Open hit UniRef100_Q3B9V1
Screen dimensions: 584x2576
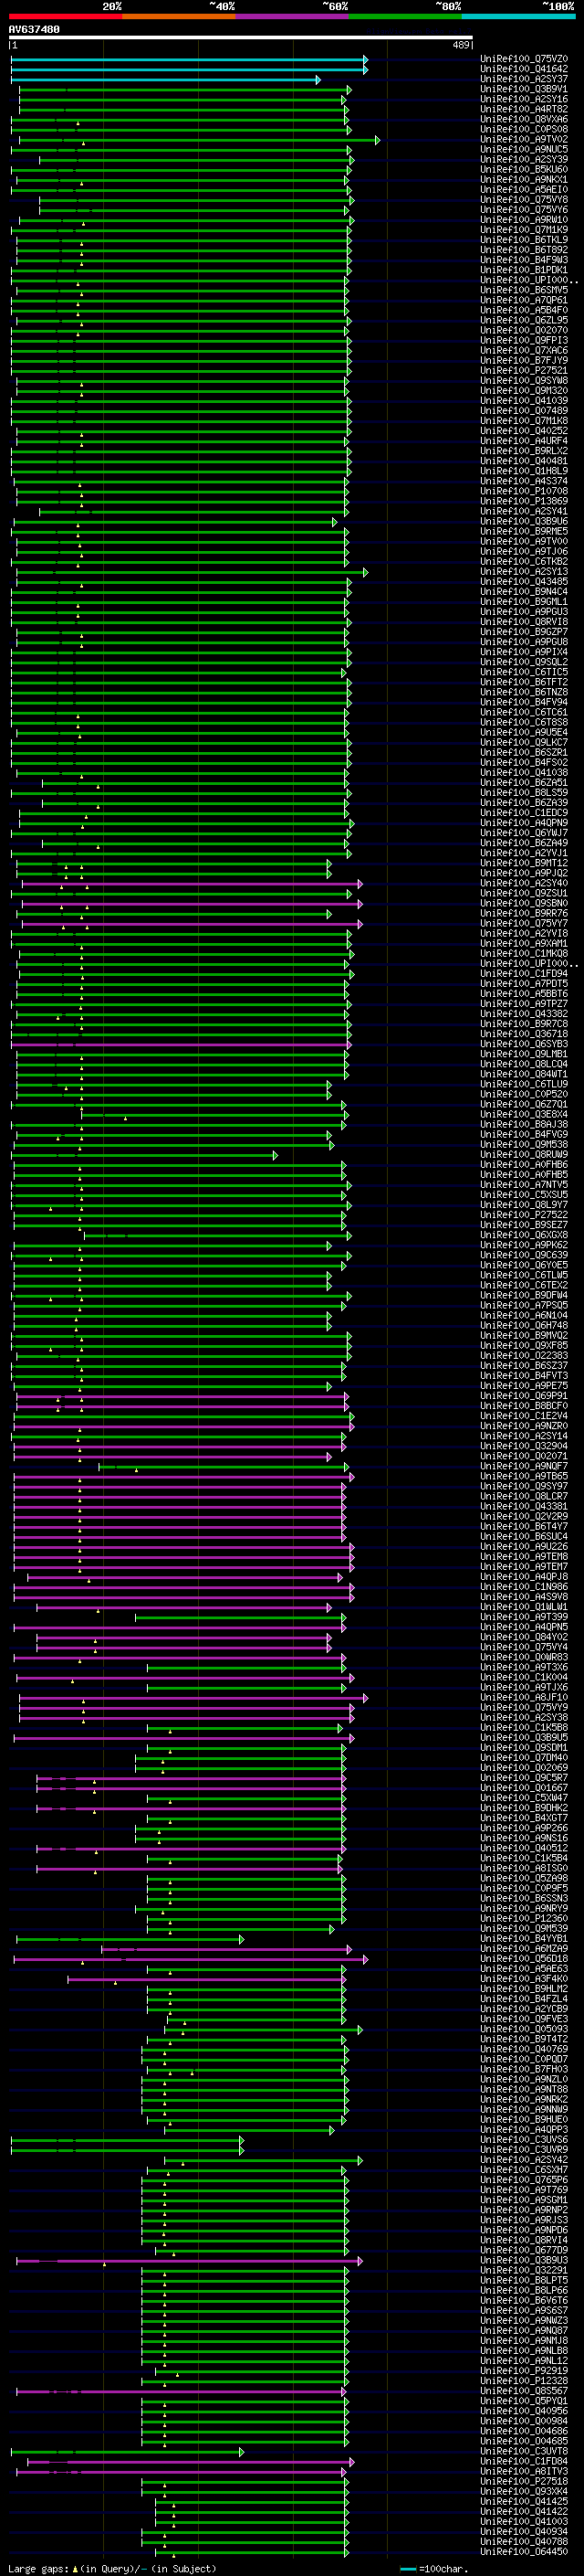524,89
